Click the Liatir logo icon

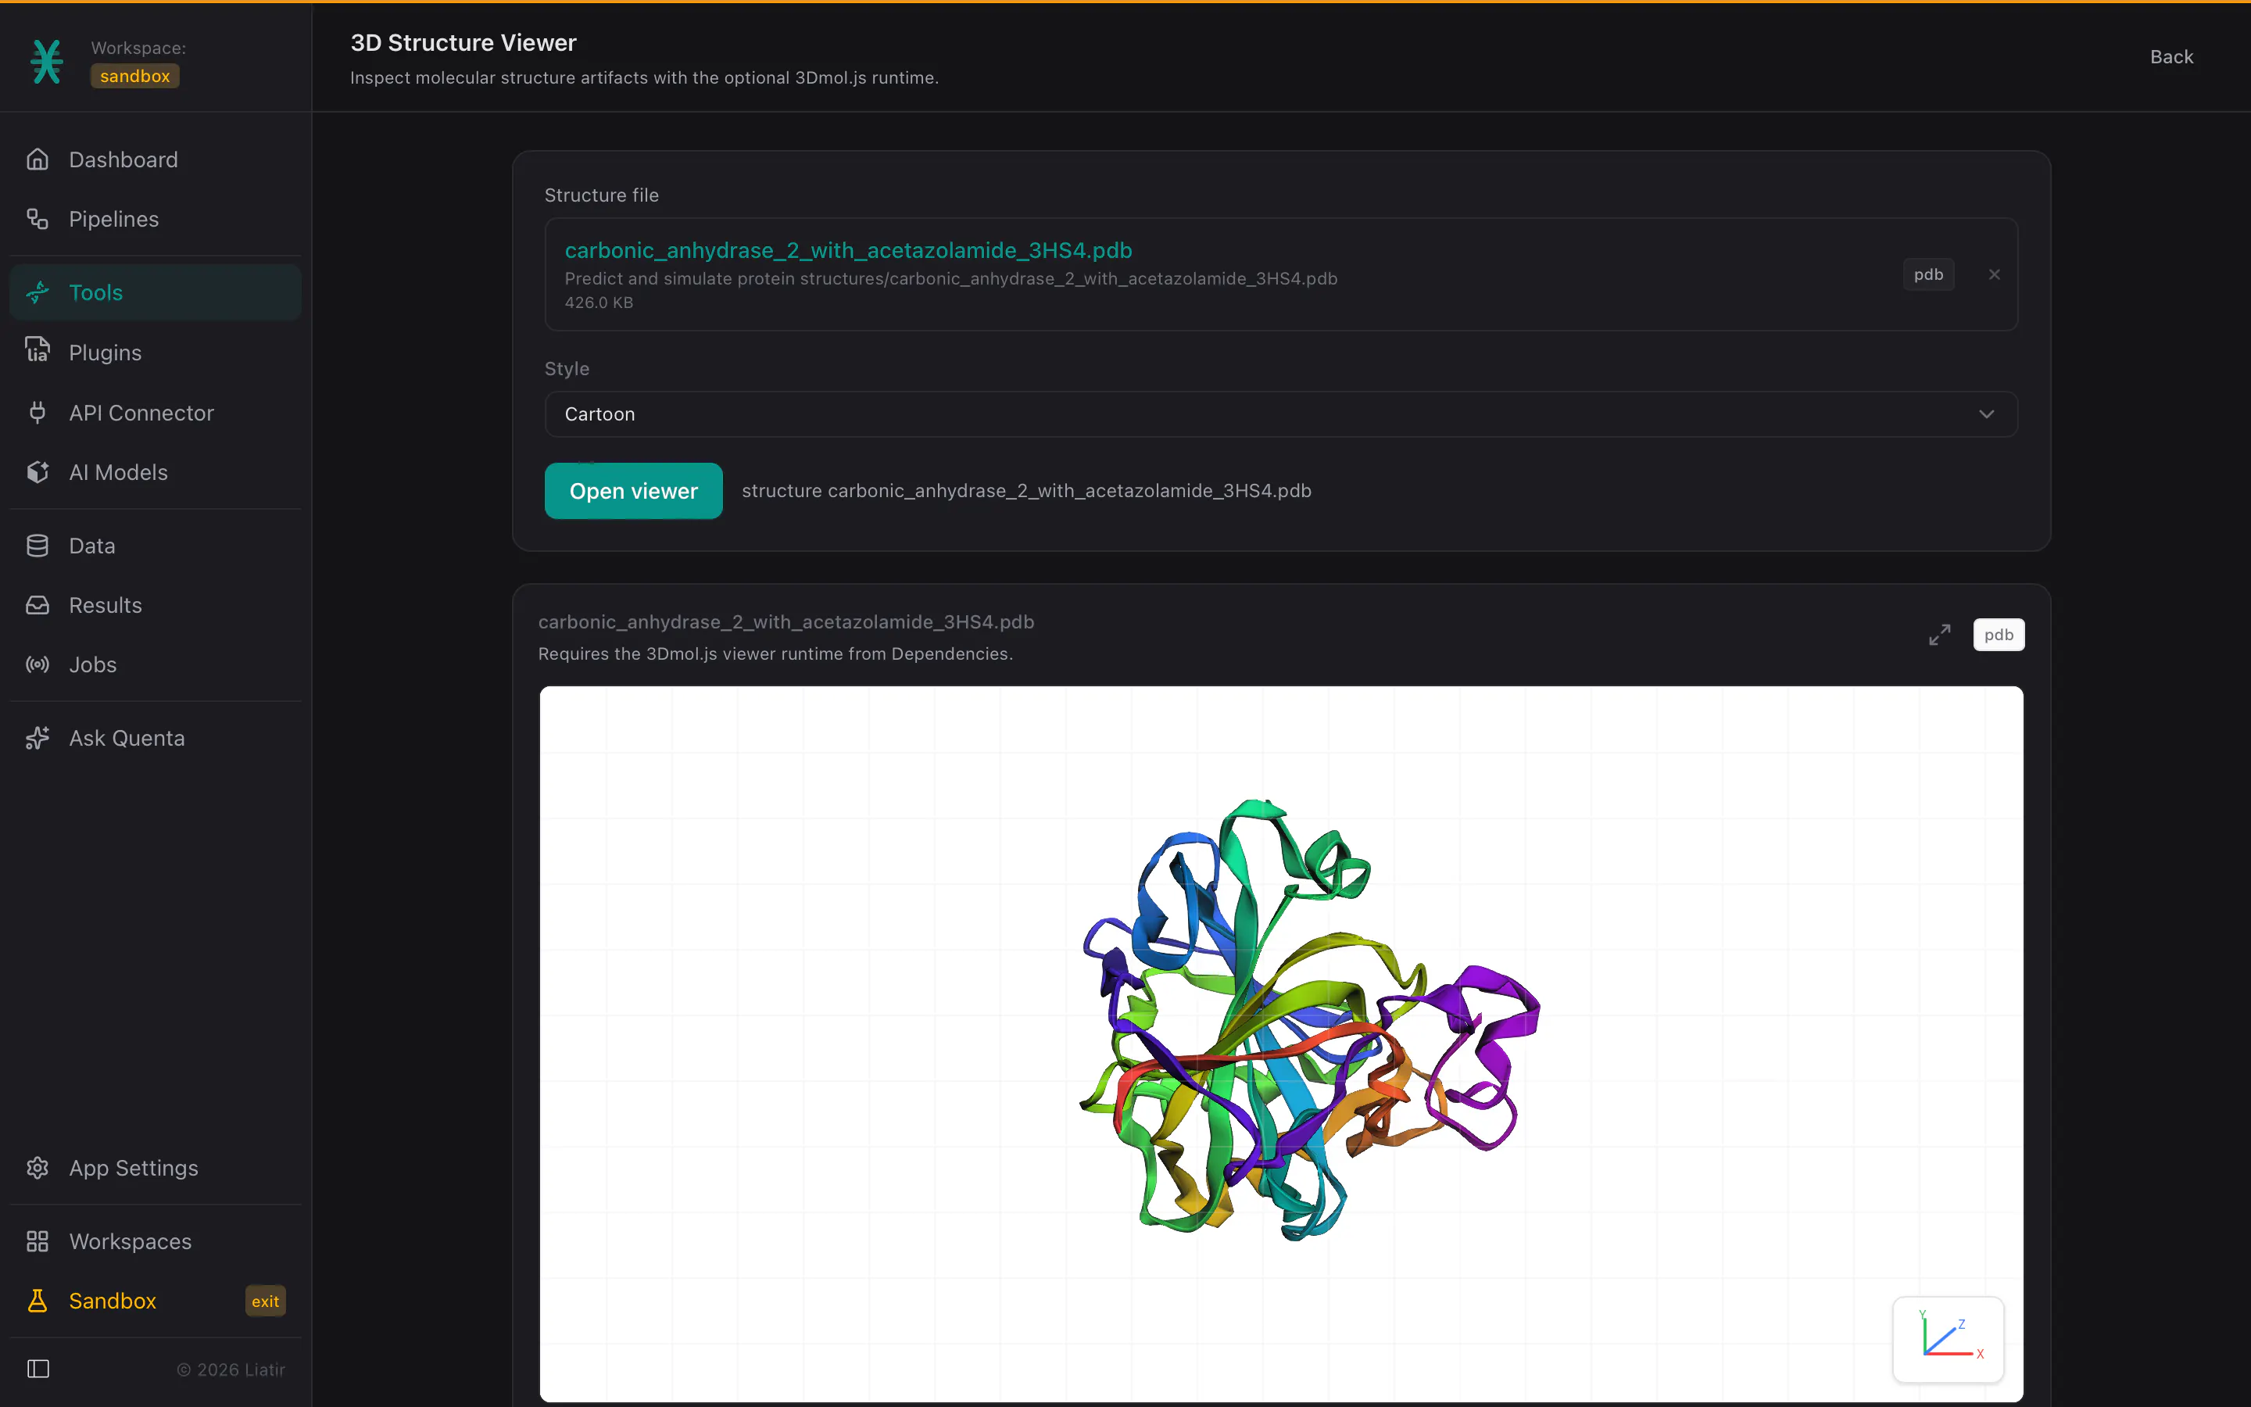coord(47,62)
